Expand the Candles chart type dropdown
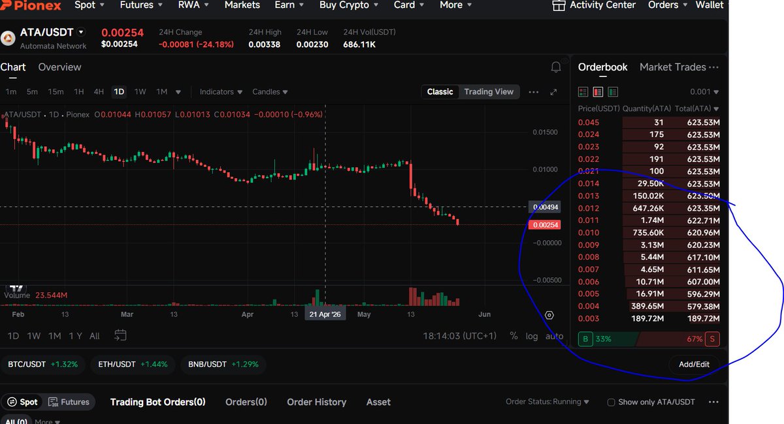The height and width of the screenshot is (424, 784). (x=270, y=92)
